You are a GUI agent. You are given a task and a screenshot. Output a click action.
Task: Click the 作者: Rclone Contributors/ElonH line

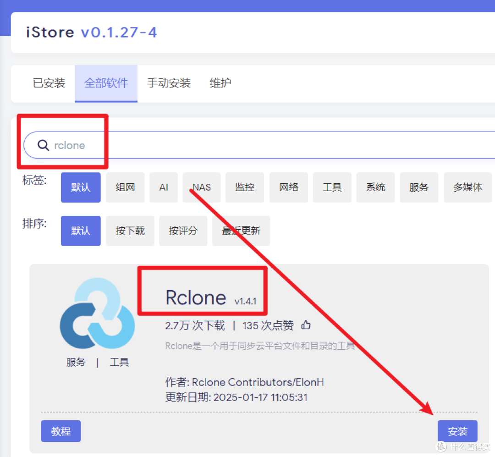(x=245, y=382)
